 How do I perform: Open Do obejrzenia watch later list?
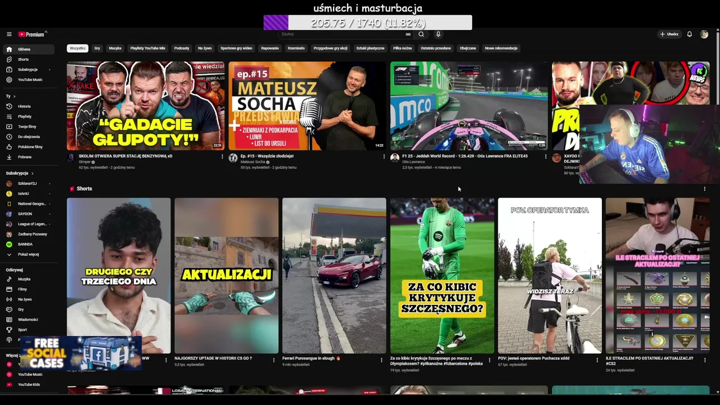point(28,137)
